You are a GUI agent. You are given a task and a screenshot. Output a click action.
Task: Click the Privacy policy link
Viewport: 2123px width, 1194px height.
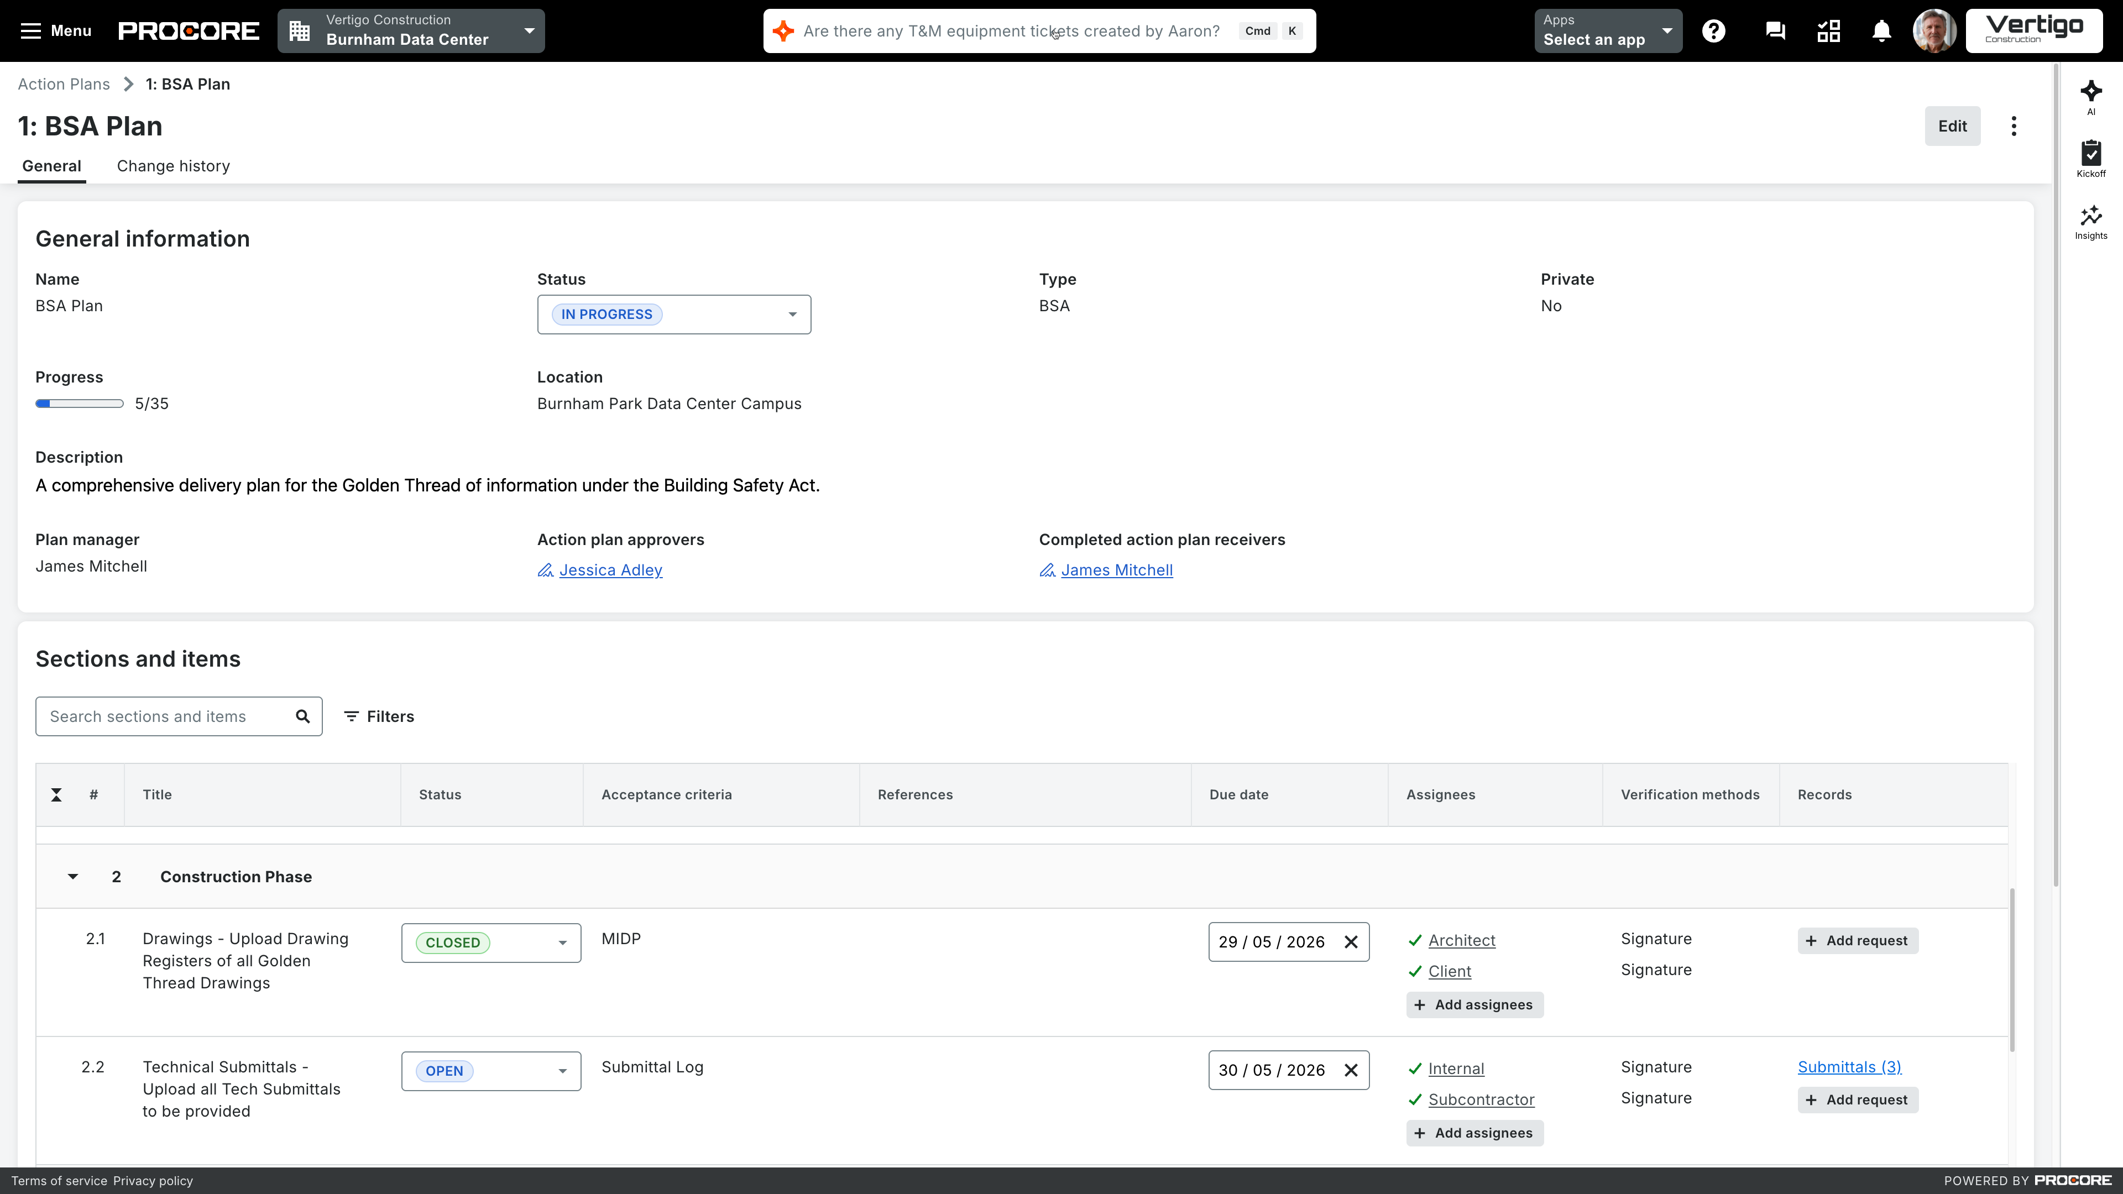pos(153,1181)
